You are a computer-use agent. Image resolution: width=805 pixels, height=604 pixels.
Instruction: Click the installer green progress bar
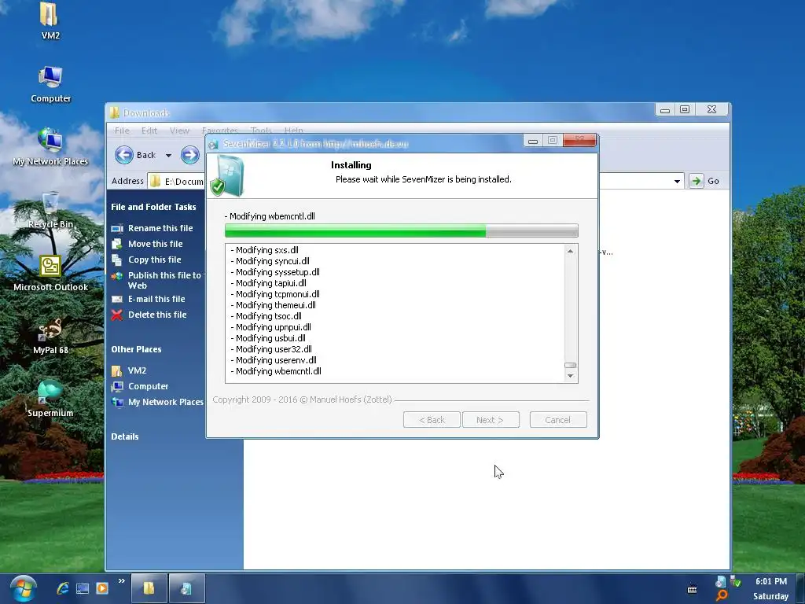402,230
